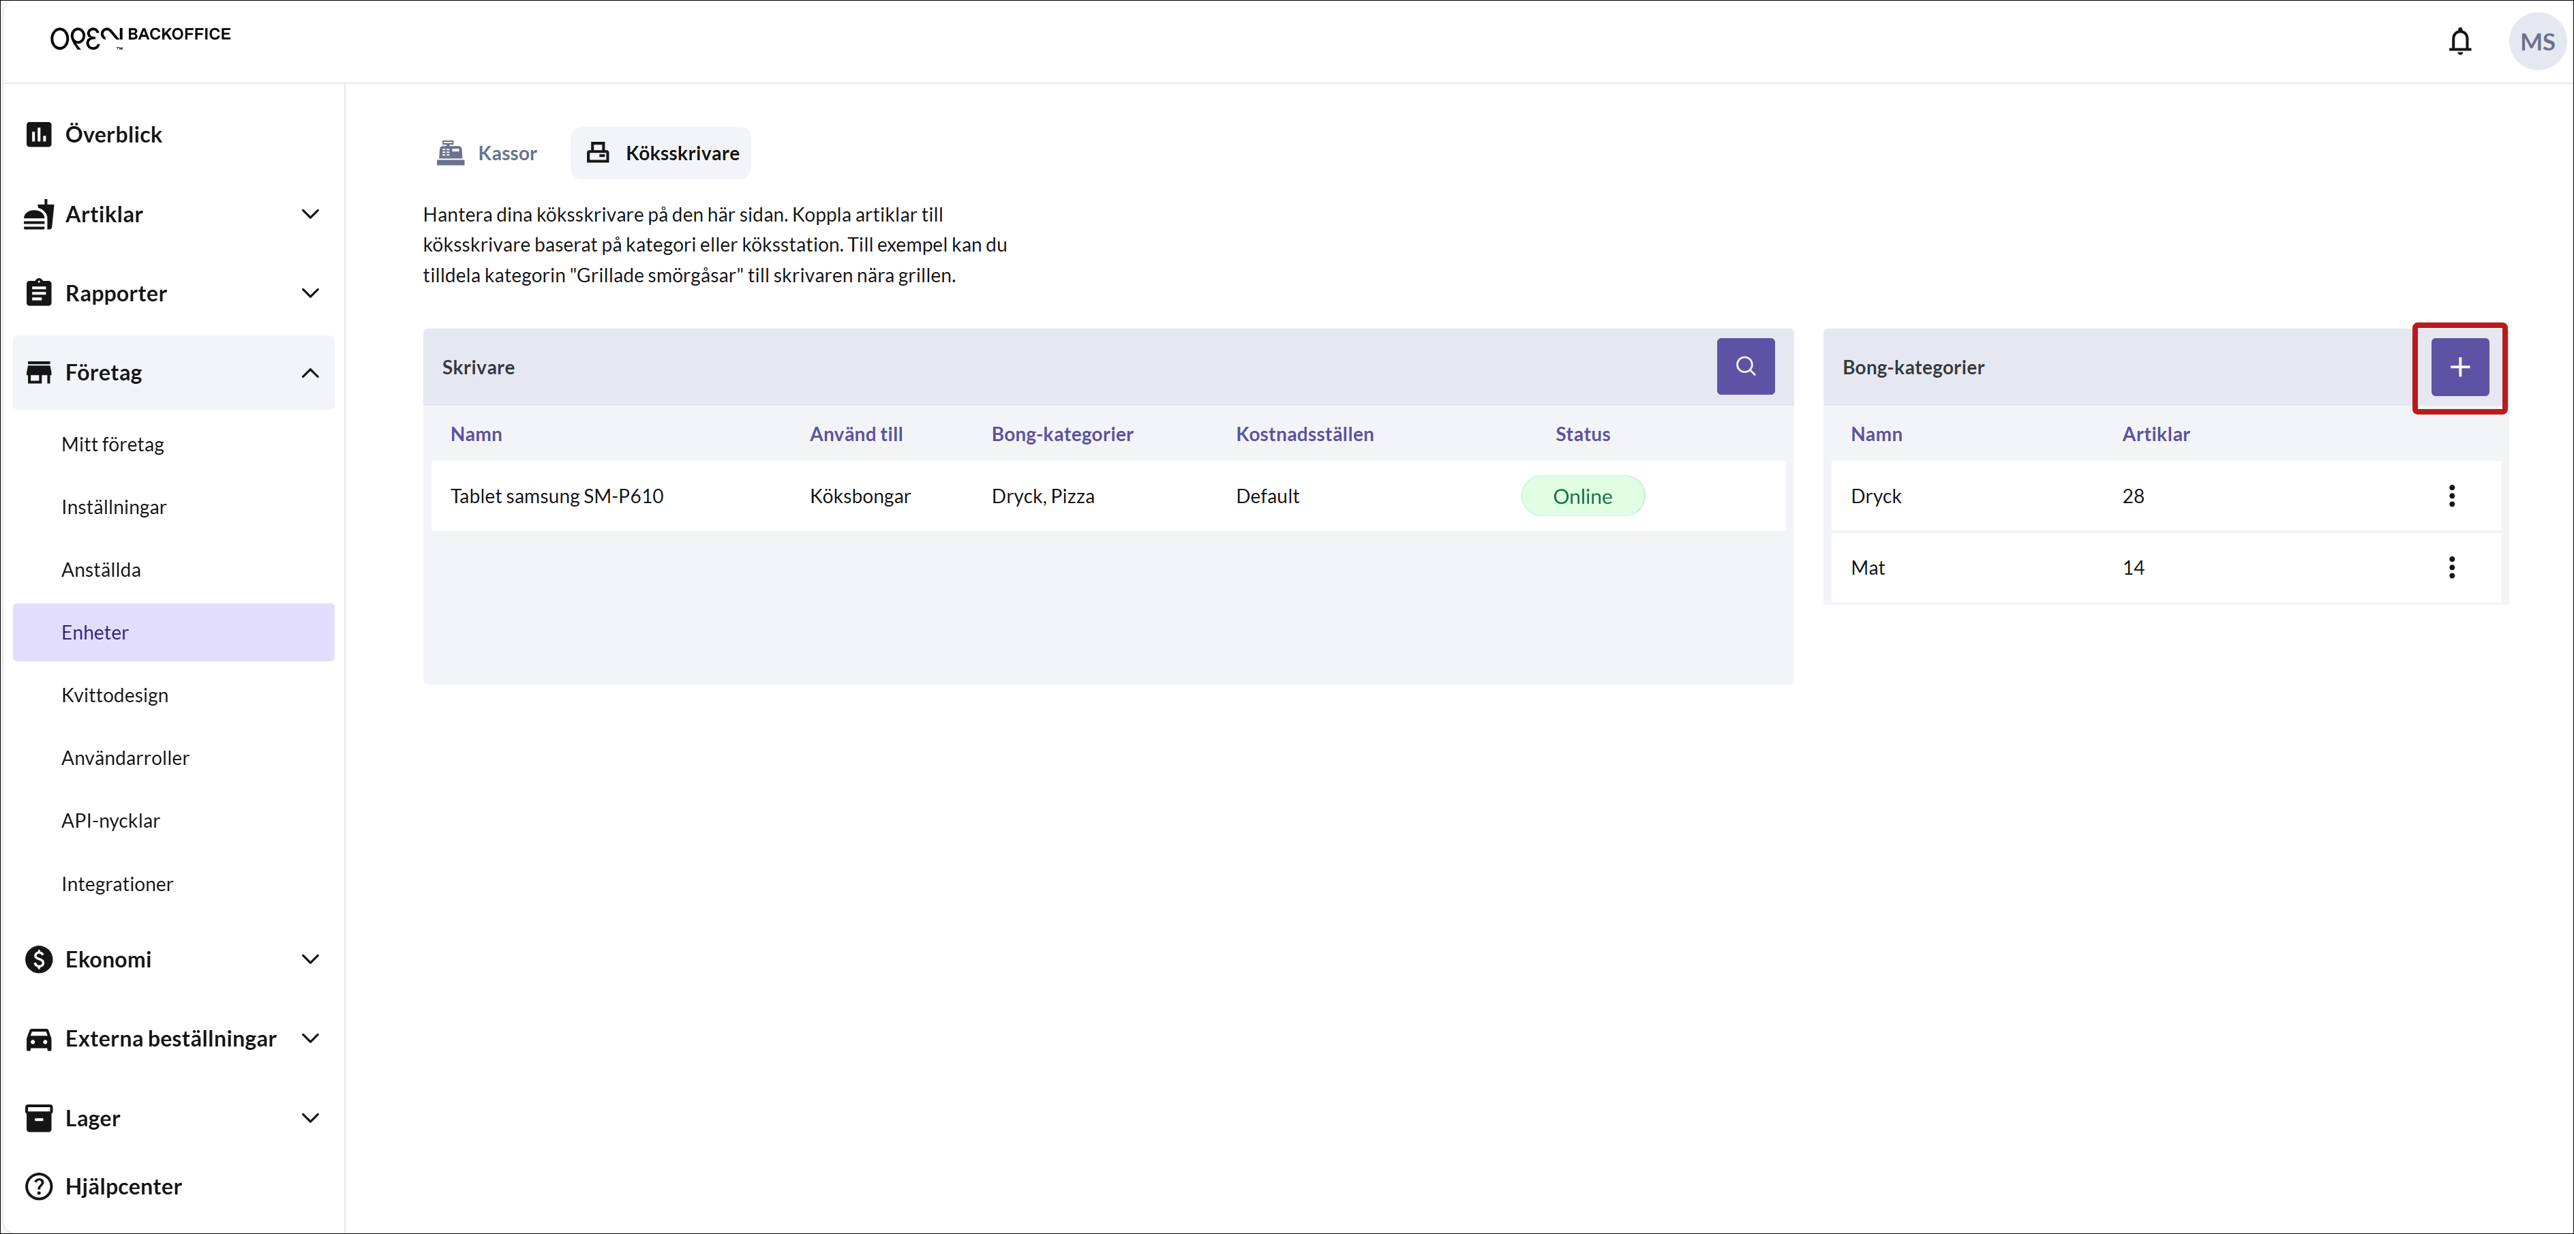The width and height of the screenshot is (2574, 1234).
Task: Expand the Artiklar menu chevron
Action: pyautogui.click(x=311, y=214)
